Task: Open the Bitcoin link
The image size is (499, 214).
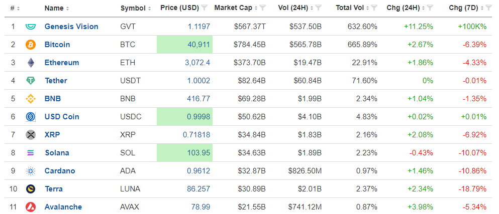Action: 57,45
